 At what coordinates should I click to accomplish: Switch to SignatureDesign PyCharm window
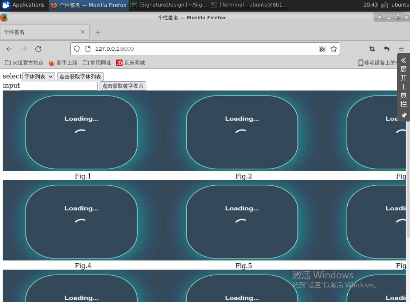tap(169, 5)
